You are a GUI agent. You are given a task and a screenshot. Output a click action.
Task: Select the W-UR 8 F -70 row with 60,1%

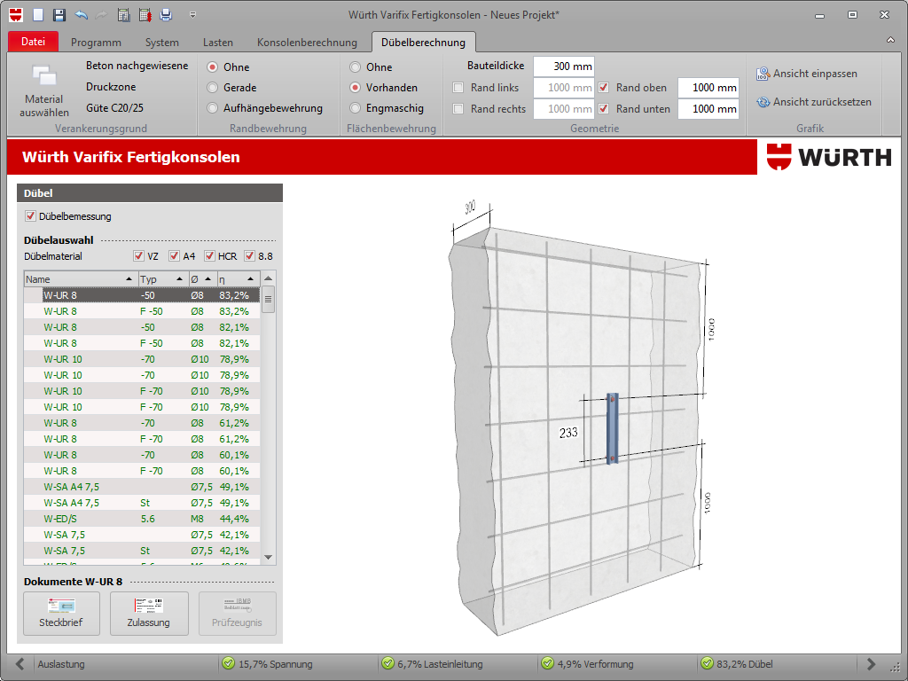[142, 471]
